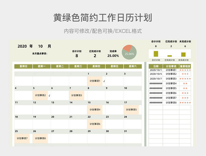Select the 未完成计划 bar in bar chart
The image size is (206, 156).
click(183, 54)
